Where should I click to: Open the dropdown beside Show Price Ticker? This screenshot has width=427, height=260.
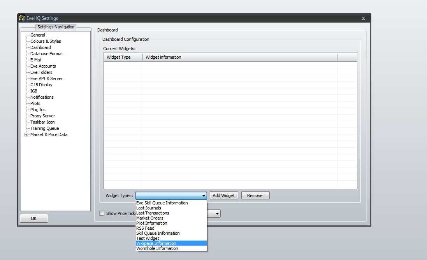[x=217, y=213]
